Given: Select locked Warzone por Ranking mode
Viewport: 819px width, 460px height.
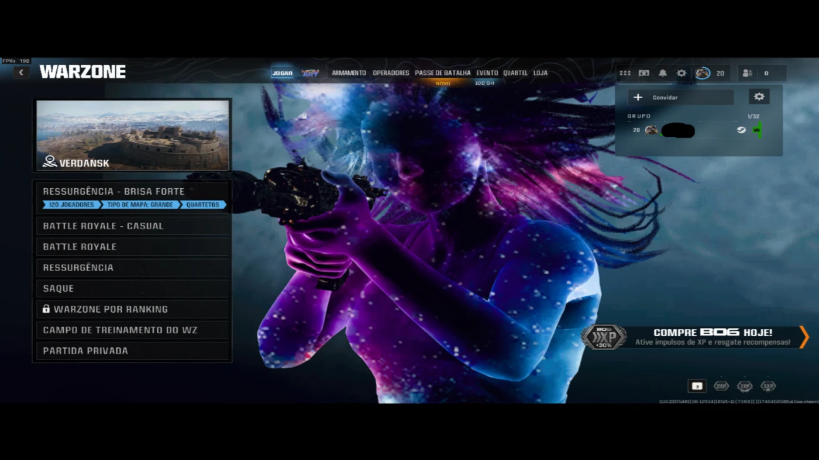Looking at the screenshot, I should [133, 309].
